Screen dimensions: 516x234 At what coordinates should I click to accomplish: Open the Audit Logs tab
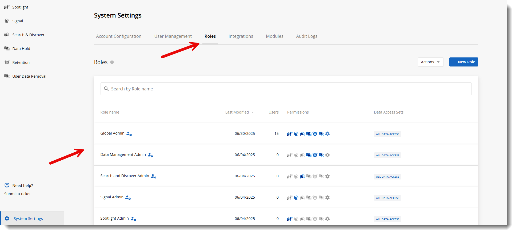(x=307, y=36)
